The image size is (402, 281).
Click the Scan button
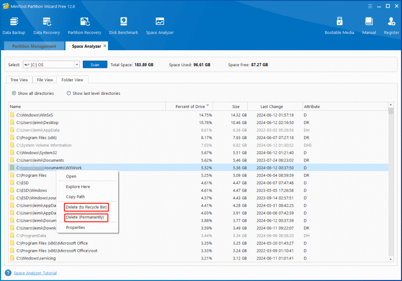(95, 65)
